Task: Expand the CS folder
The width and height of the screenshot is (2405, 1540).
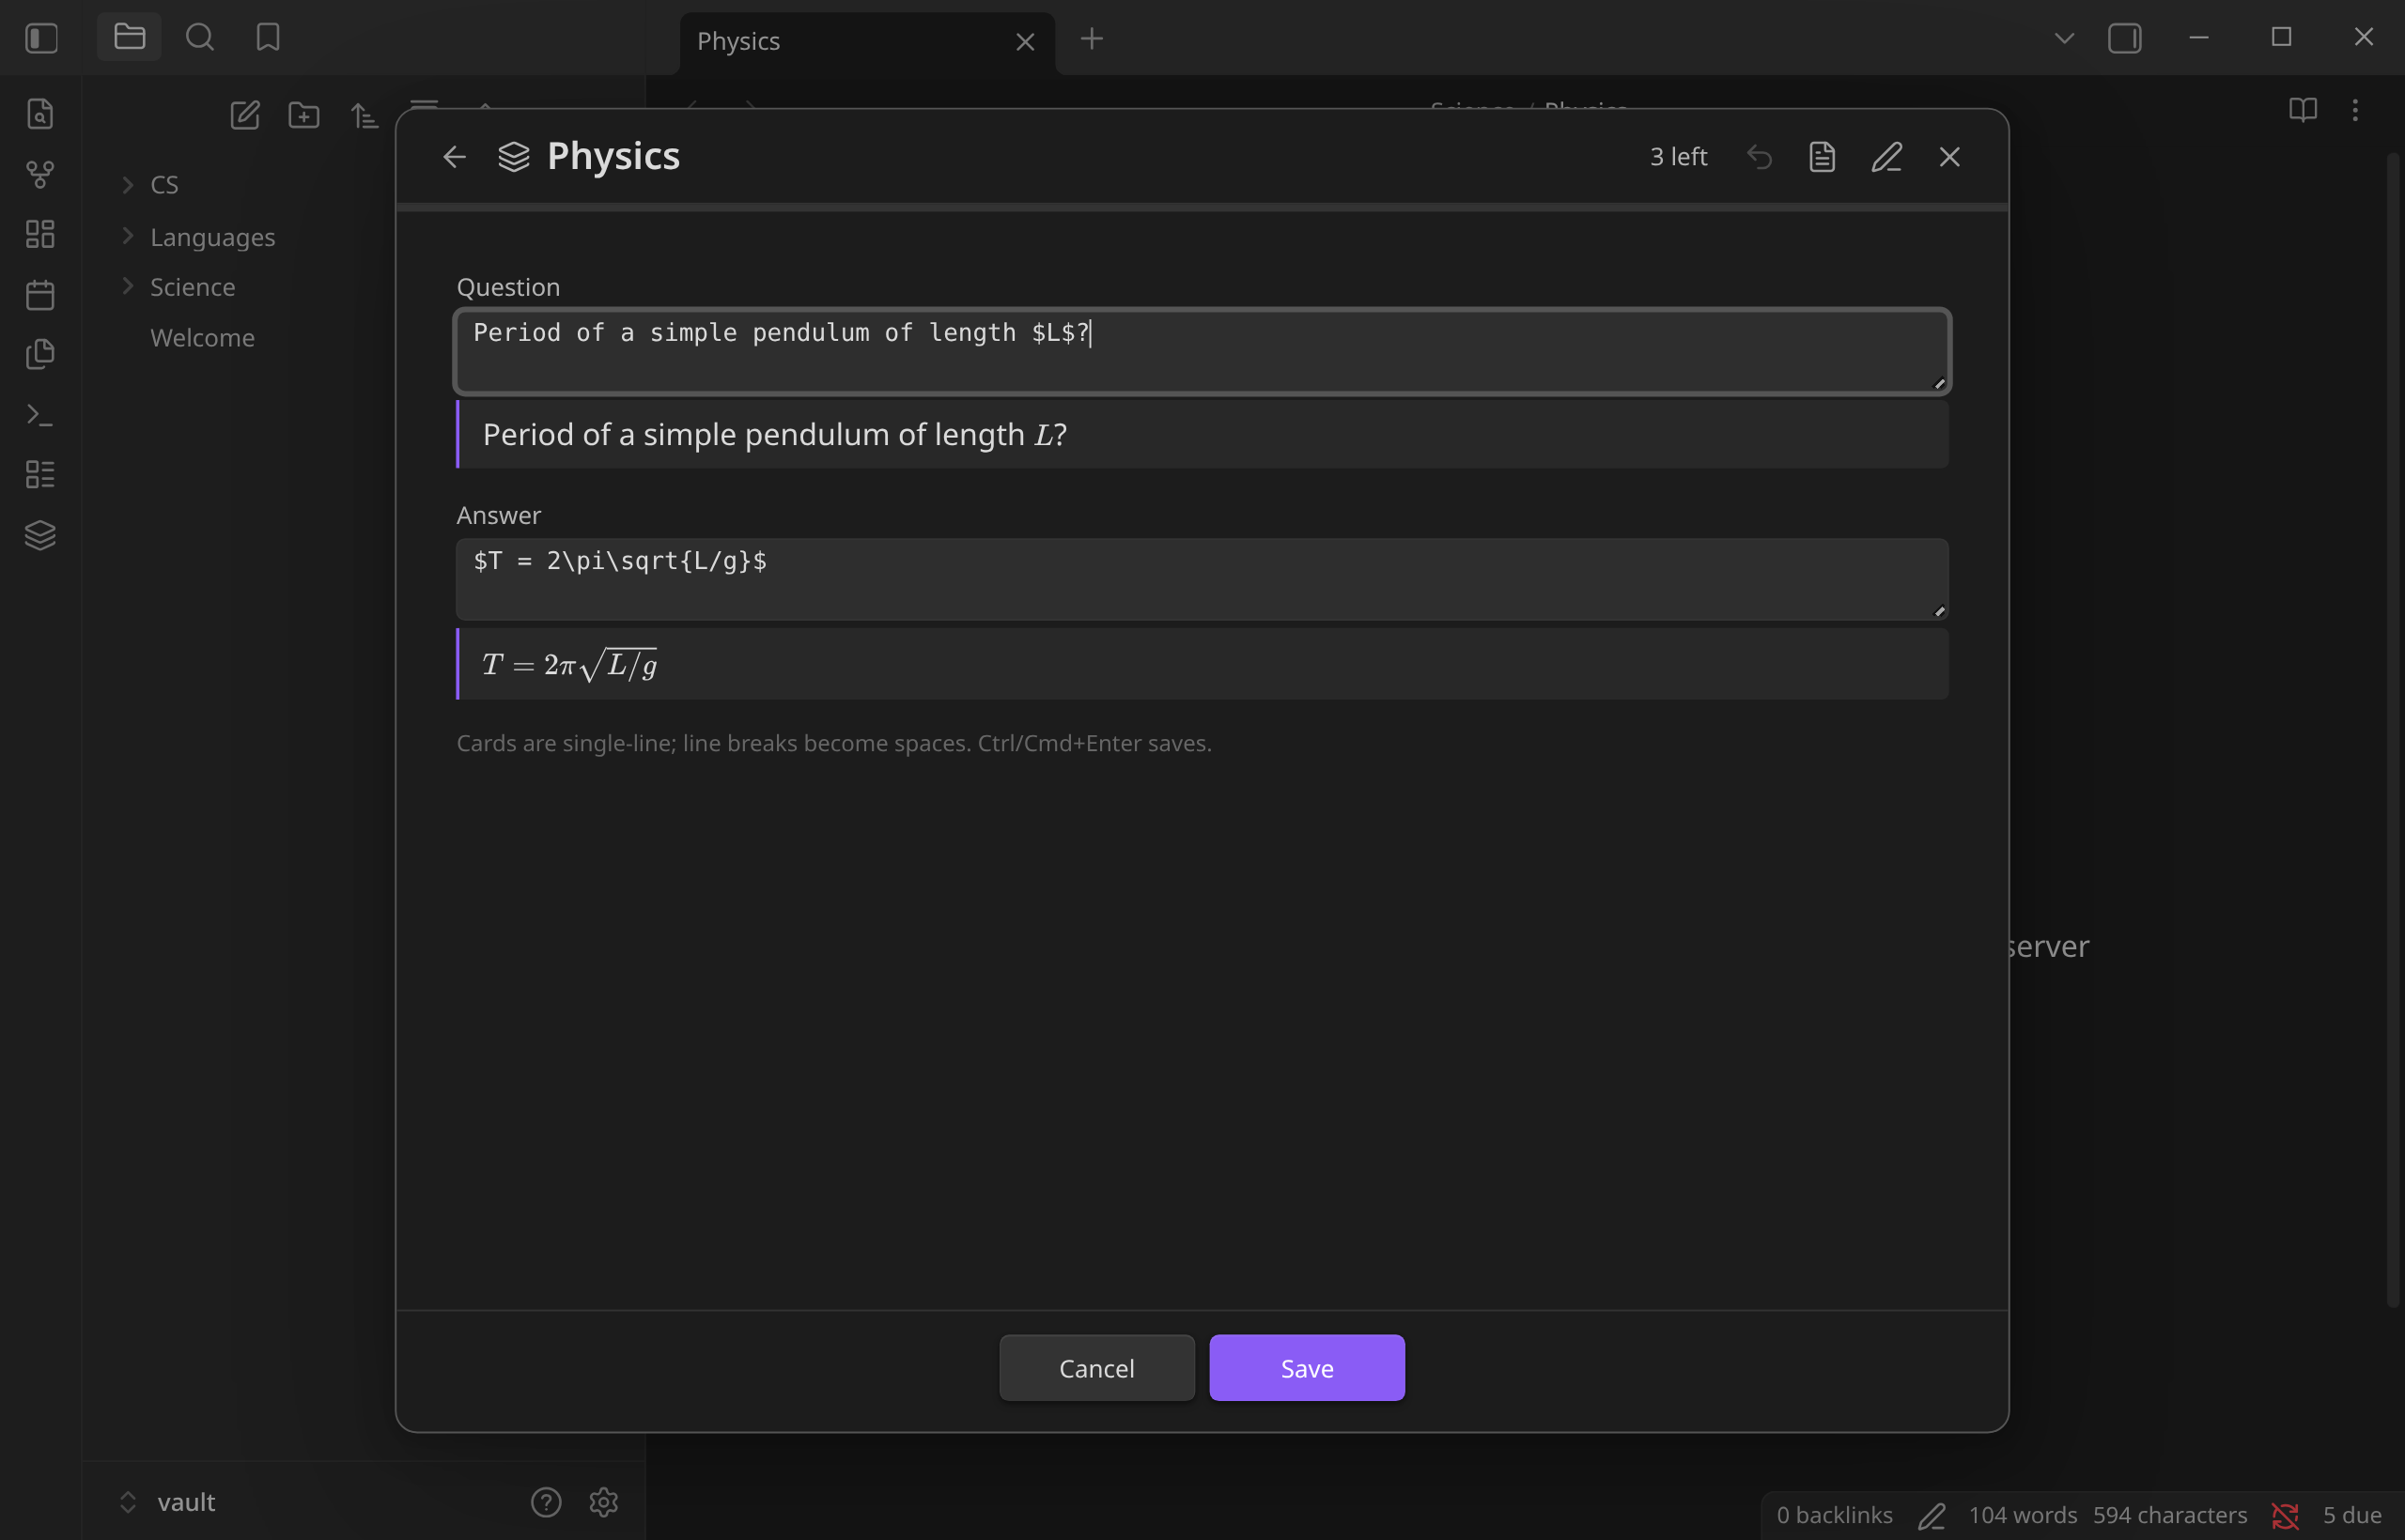Action: (128, 185)
